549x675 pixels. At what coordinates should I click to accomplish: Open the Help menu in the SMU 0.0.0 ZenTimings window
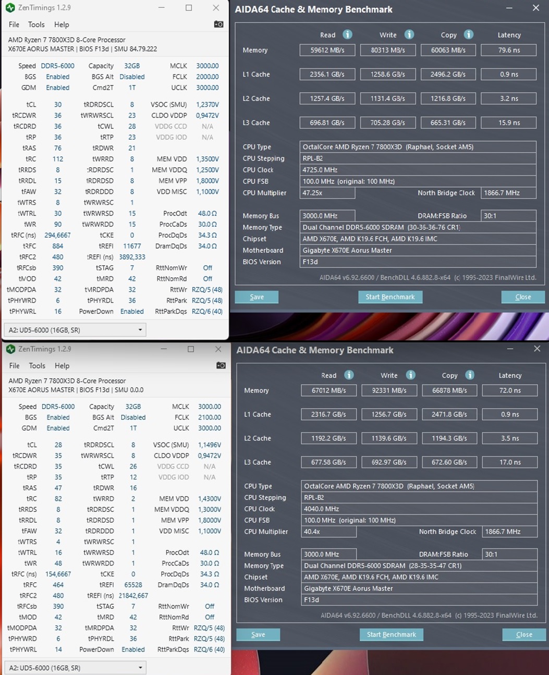[62, 365]
